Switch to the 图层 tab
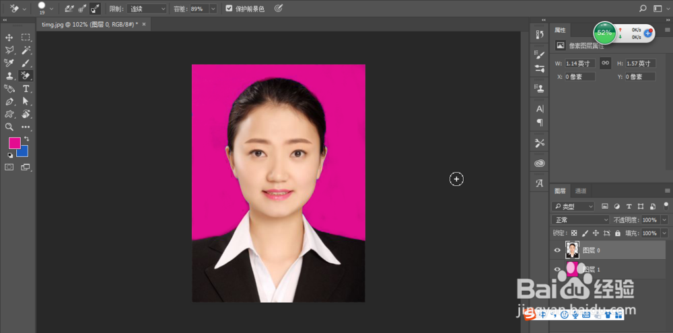This screenshot has width=673, height=333. pos(560,191)
